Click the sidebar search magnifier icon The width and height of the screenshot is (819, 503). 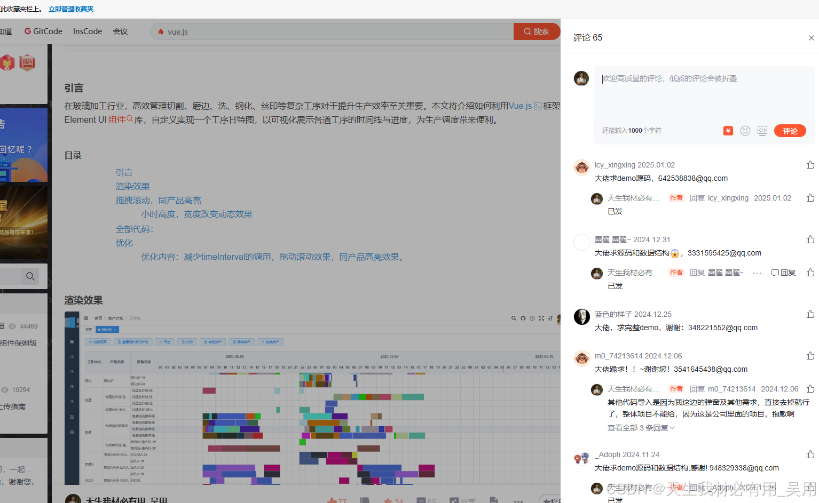[x=30, y=276]
